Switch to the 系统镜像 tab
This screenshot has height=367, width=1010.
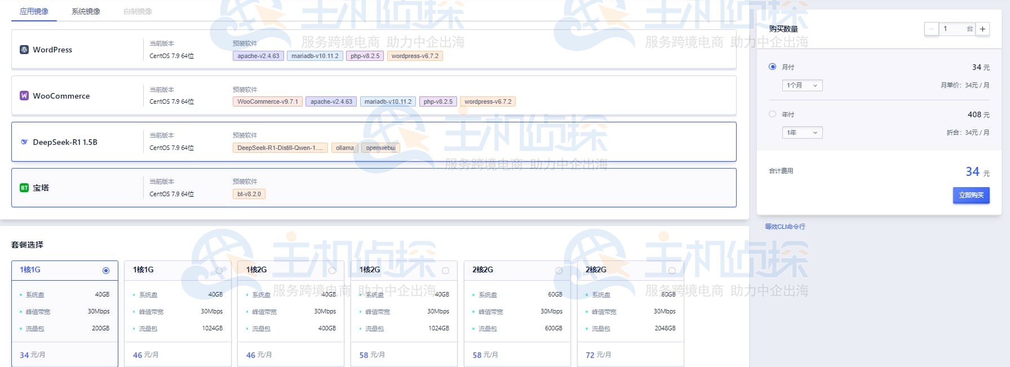click(x=86, y=11)
